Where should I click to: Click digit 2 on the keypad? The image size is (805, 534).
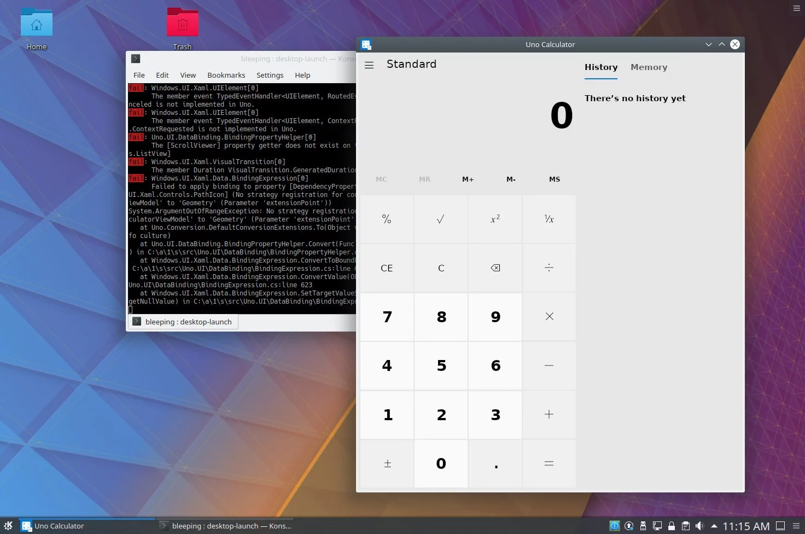pyautogui.click(x=441, y=415)
